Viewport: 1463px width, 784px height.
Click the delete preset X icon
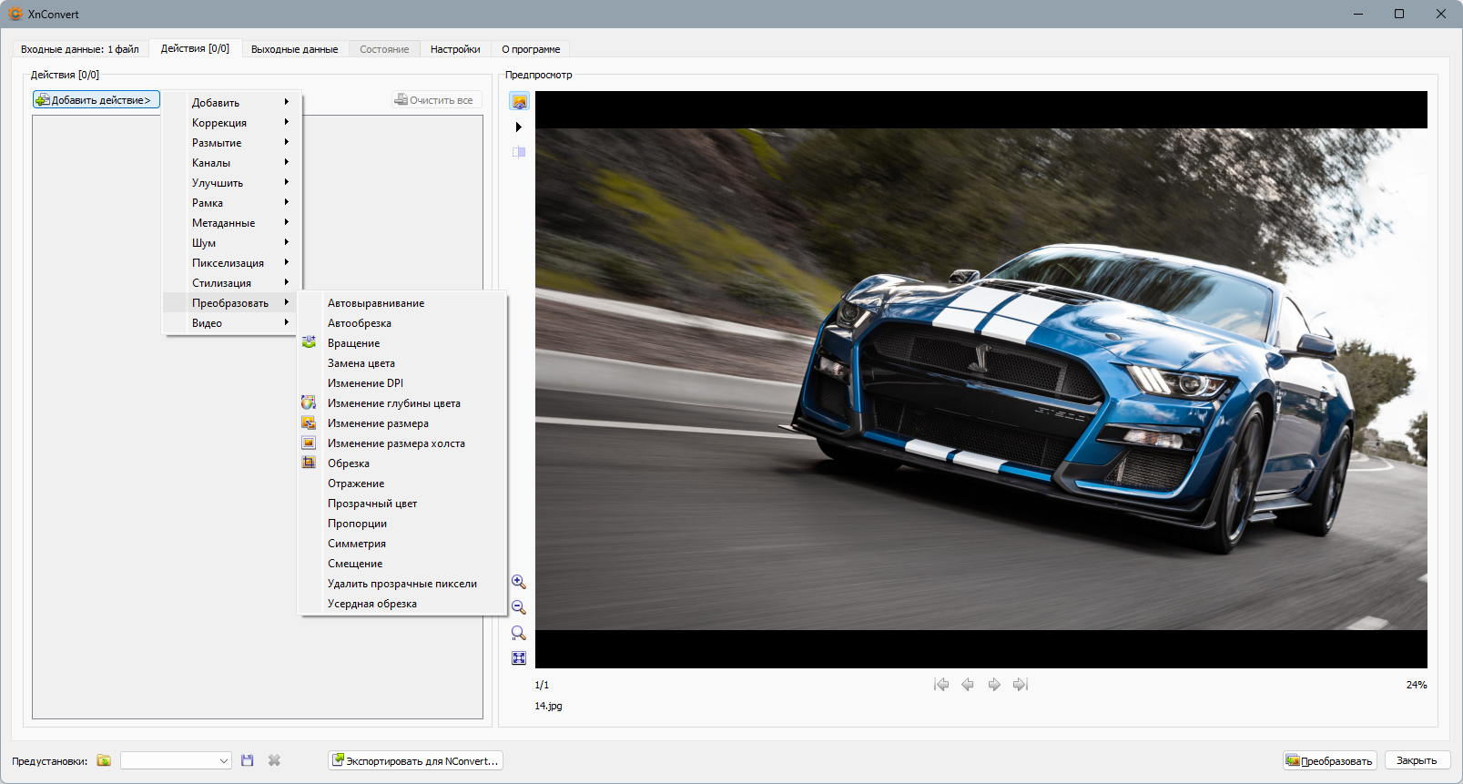[274, 760]
